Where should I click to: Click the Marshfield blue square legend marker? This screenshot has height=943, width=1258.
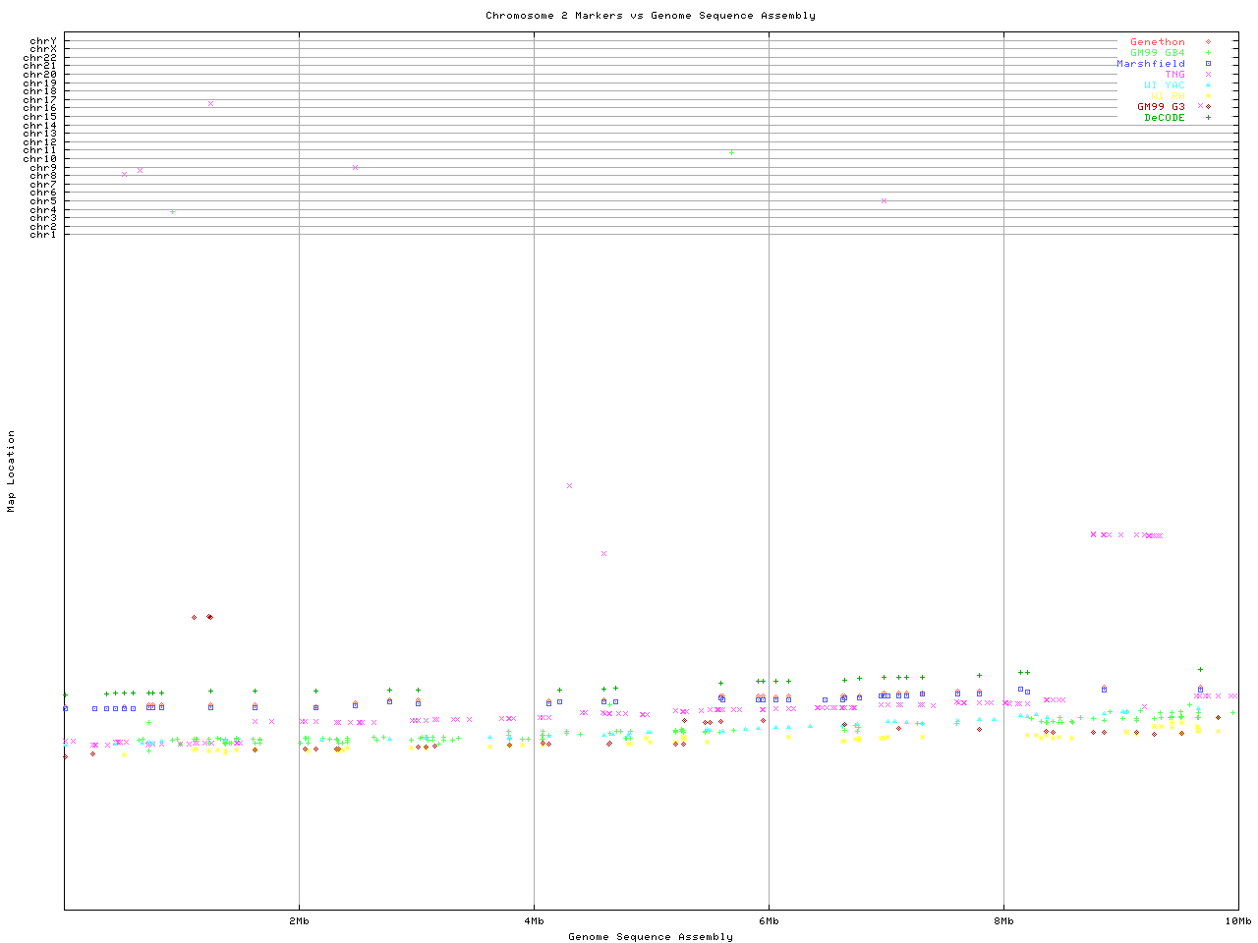1208,64
